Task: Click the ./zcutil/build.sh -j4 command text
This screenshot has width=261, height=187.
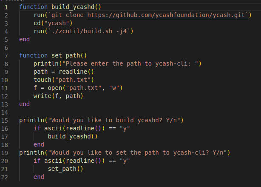Action: [x=89, y=31]
